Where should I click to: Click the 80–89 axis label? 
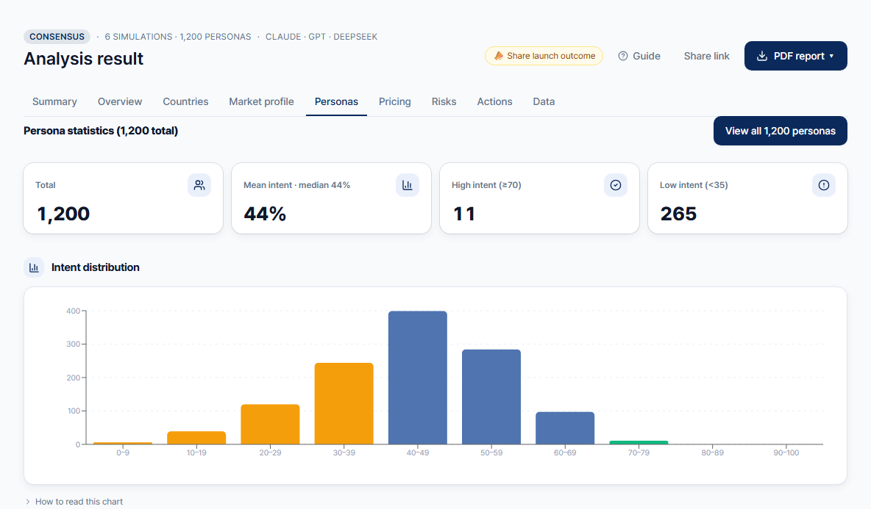(x=712, y=452)
